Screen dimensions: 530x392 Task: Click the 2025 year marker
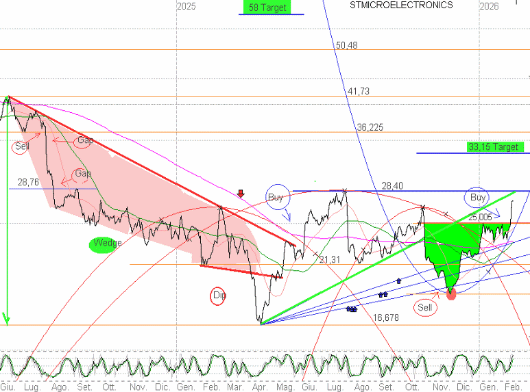186,6
